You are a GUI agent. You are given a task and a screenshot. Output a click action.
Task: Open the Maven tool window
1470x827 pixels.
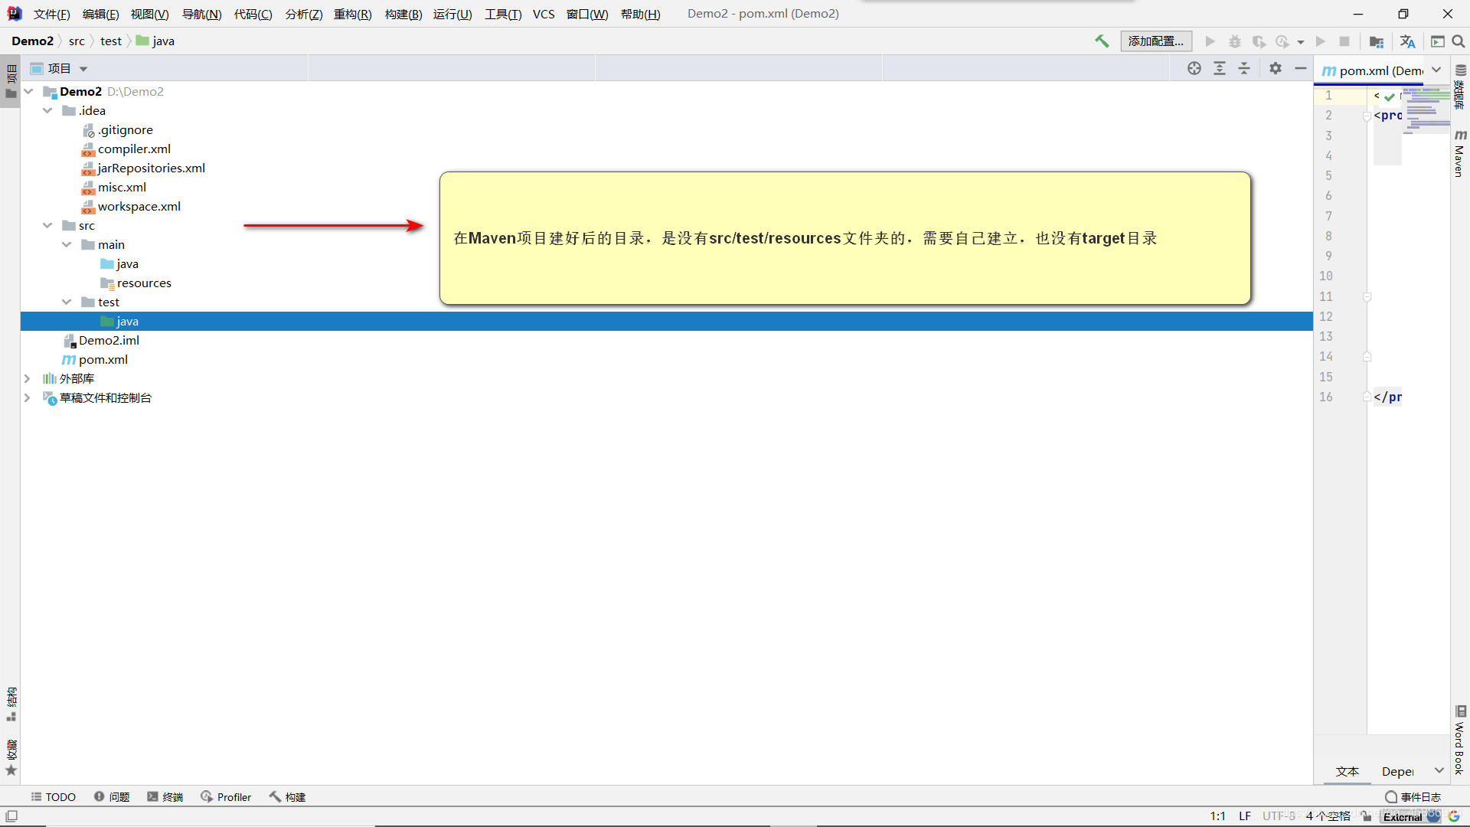coord(1460,153)
